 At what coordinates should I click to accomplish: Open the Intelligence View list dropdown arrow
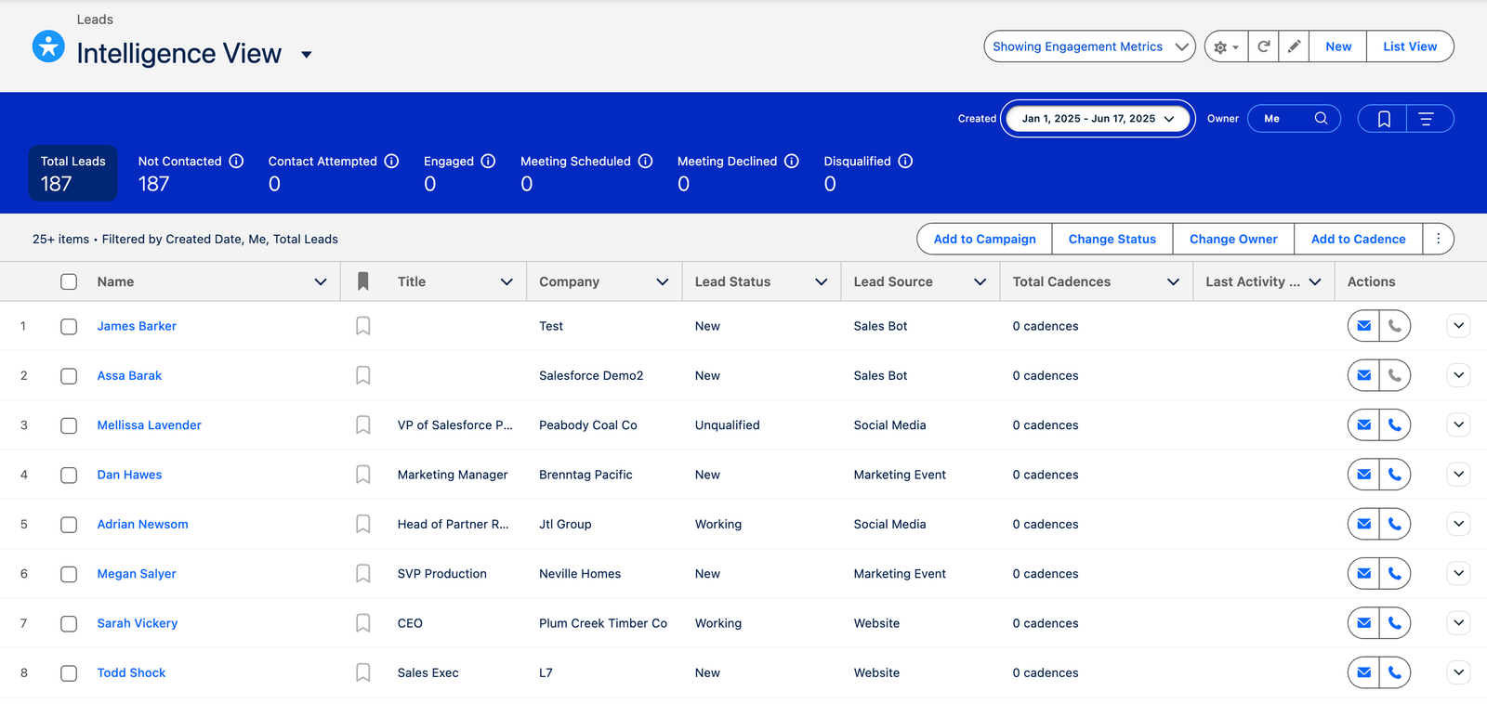(x=307, y=55)
